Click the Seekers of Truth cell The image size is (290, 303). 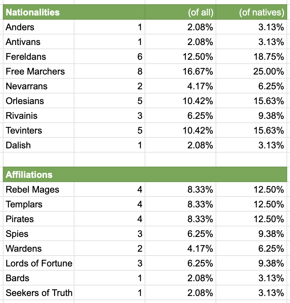coord(39,293)
